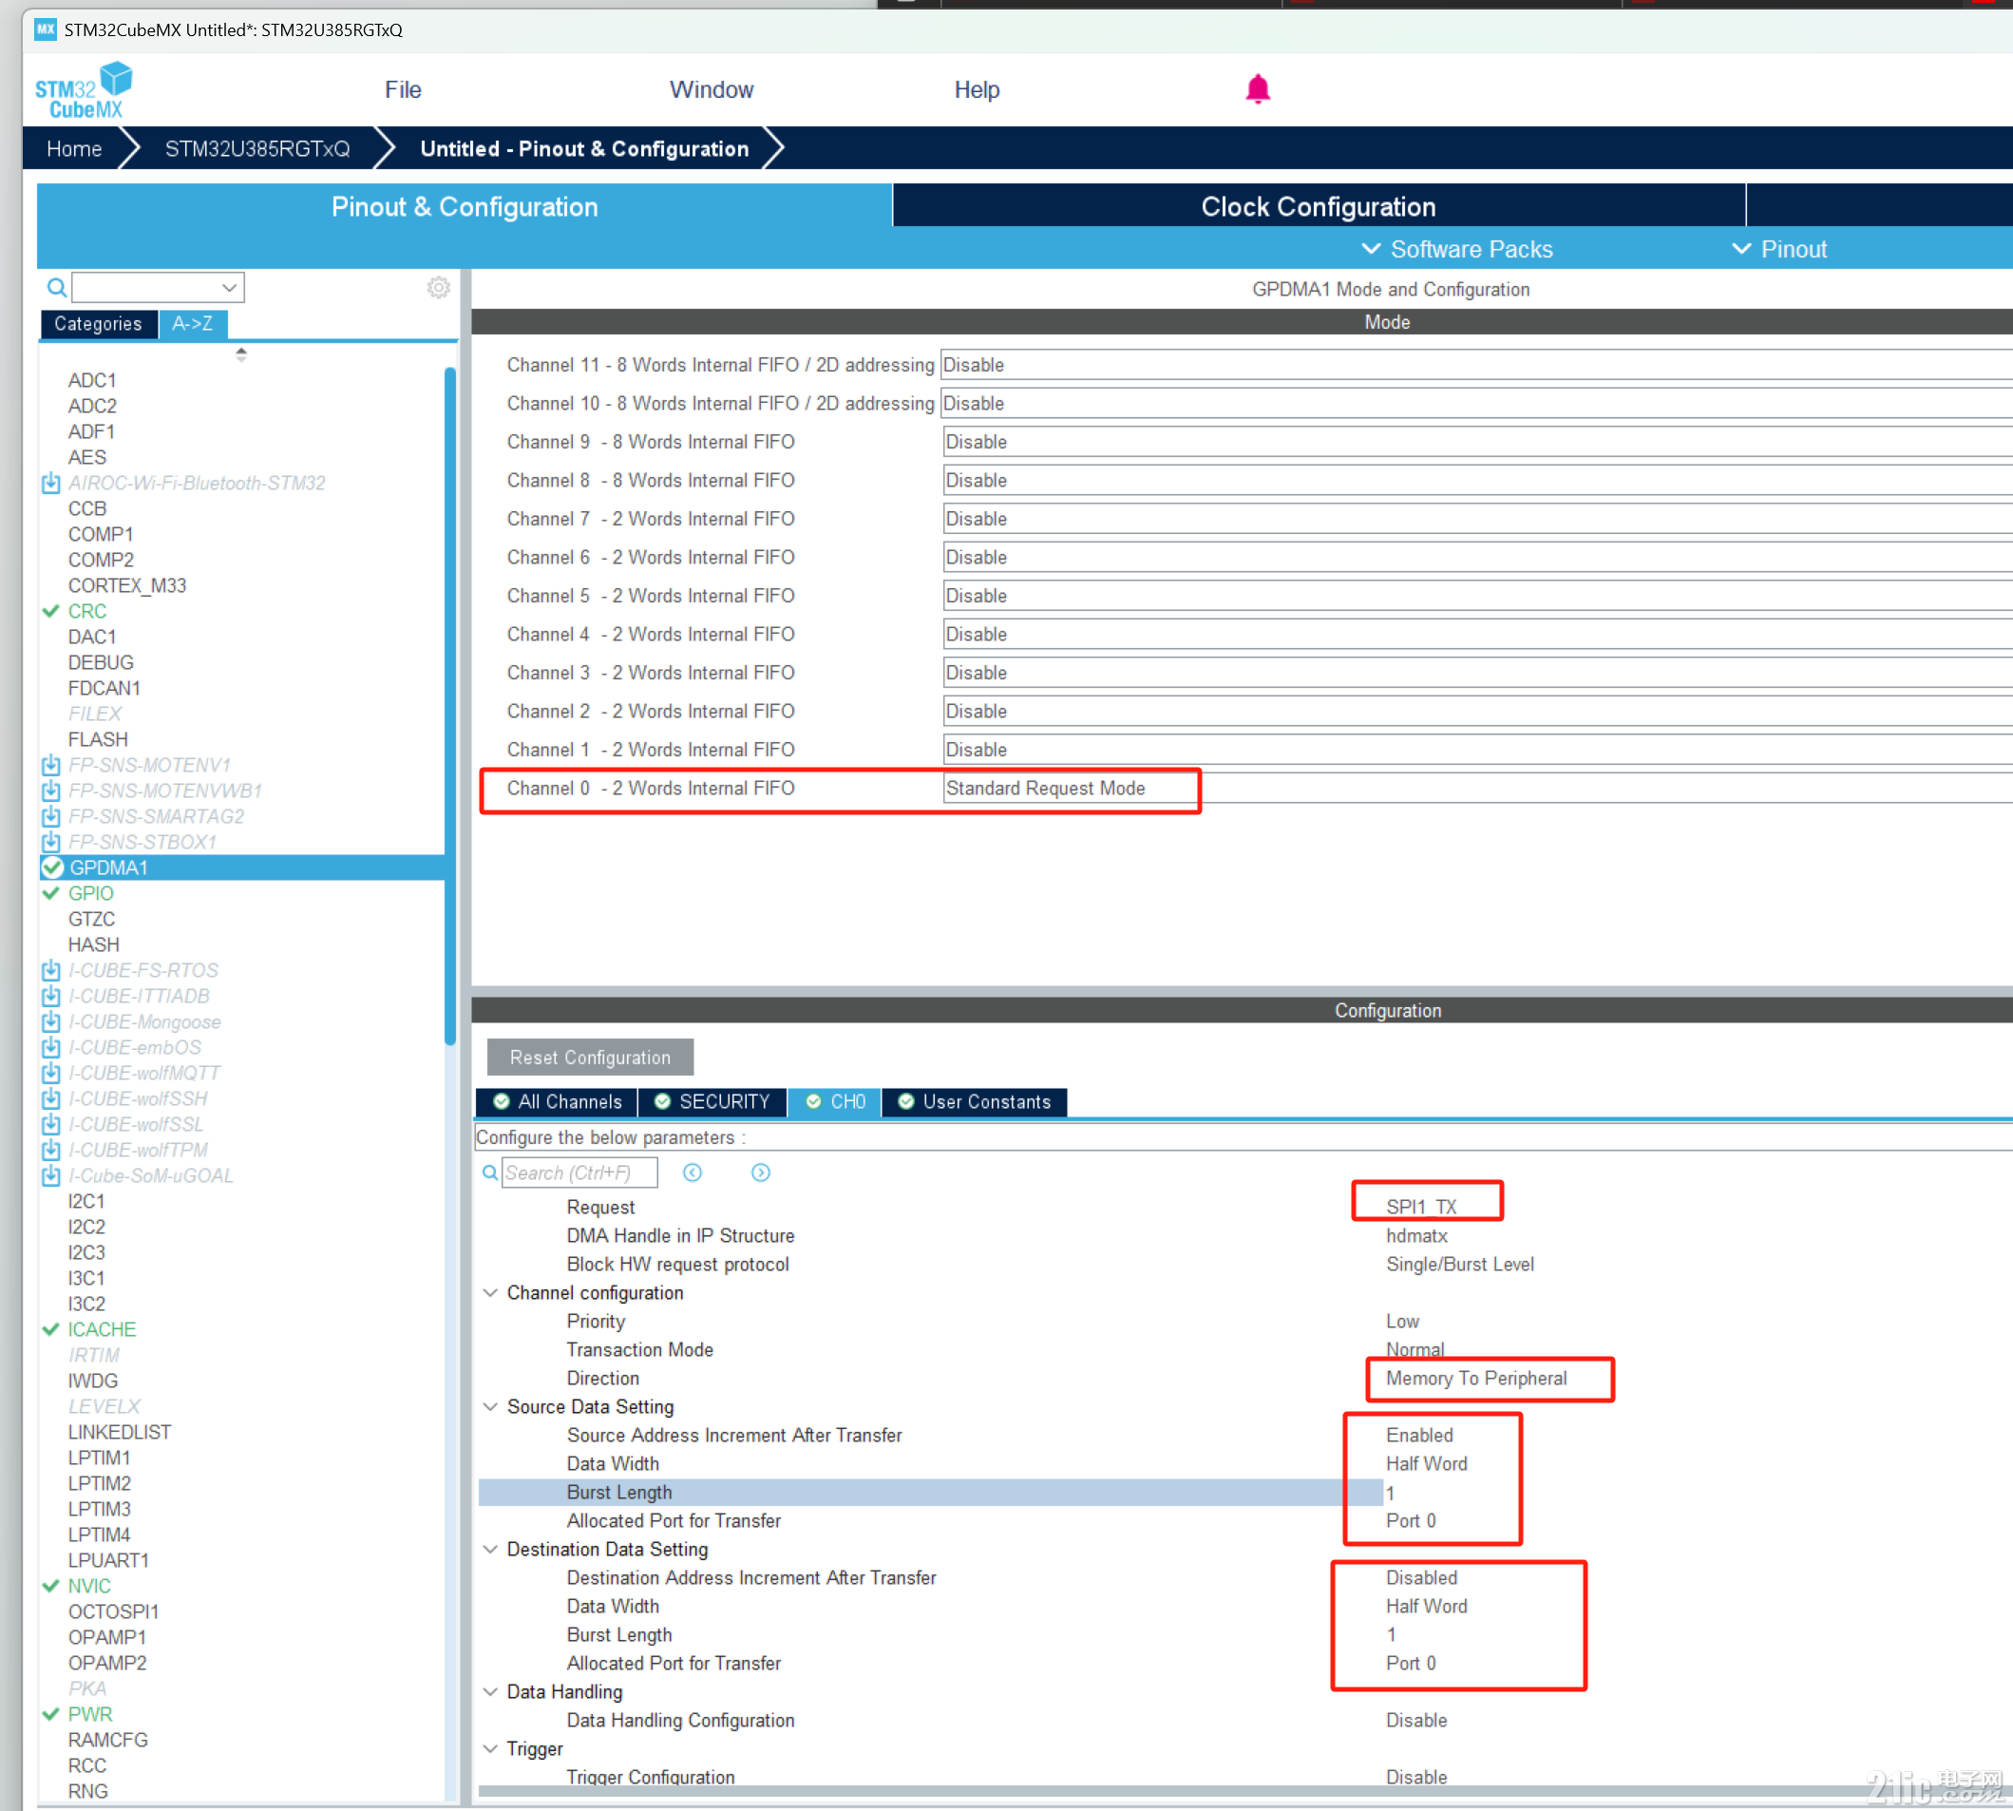Click the magnifier icon beside the category search
This screenshot has width=2013, height=1811.
pyautogui.click(x=57, y=288)
